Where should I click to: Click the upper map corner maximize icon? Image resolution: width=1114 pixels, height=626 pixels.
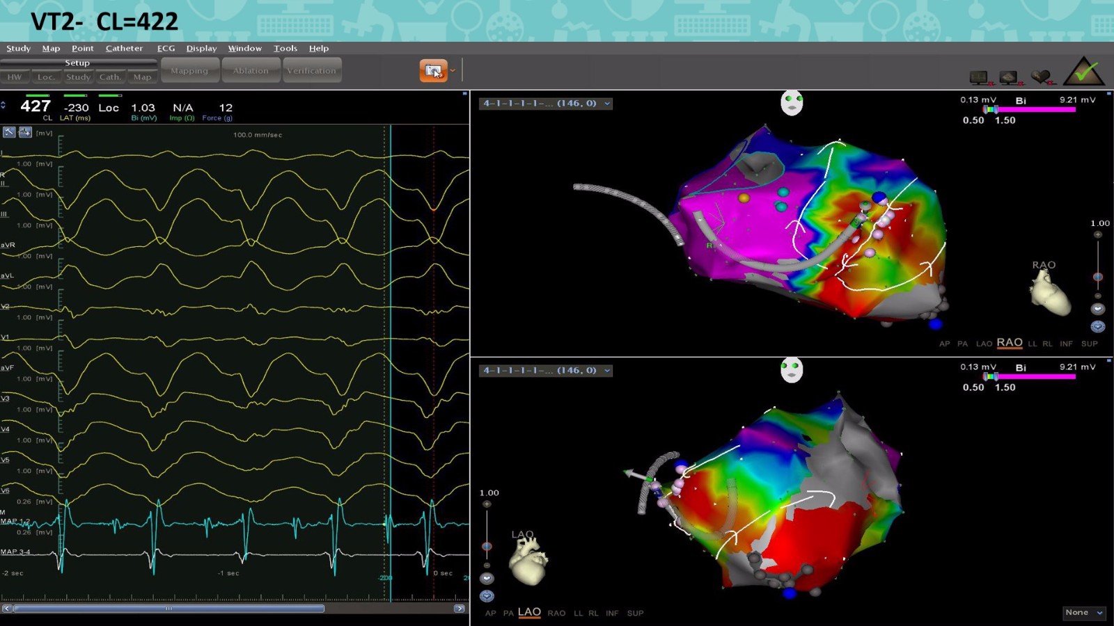click(1109, 93)
